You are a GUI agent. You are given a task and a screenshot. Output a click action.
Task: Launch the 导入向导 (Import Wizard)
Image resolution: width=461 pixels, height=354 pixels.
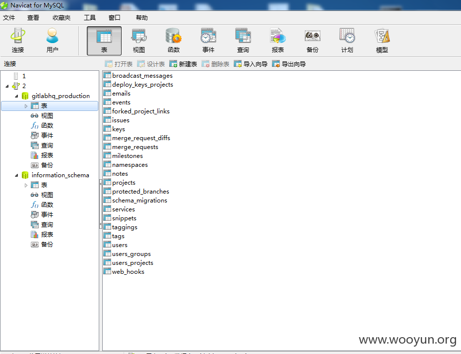251,64
